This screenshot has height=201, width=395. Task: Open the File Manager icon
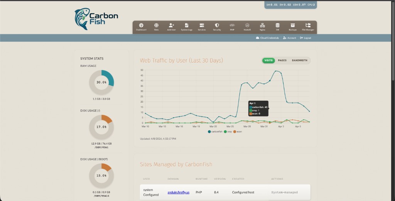tap(308, 25)
